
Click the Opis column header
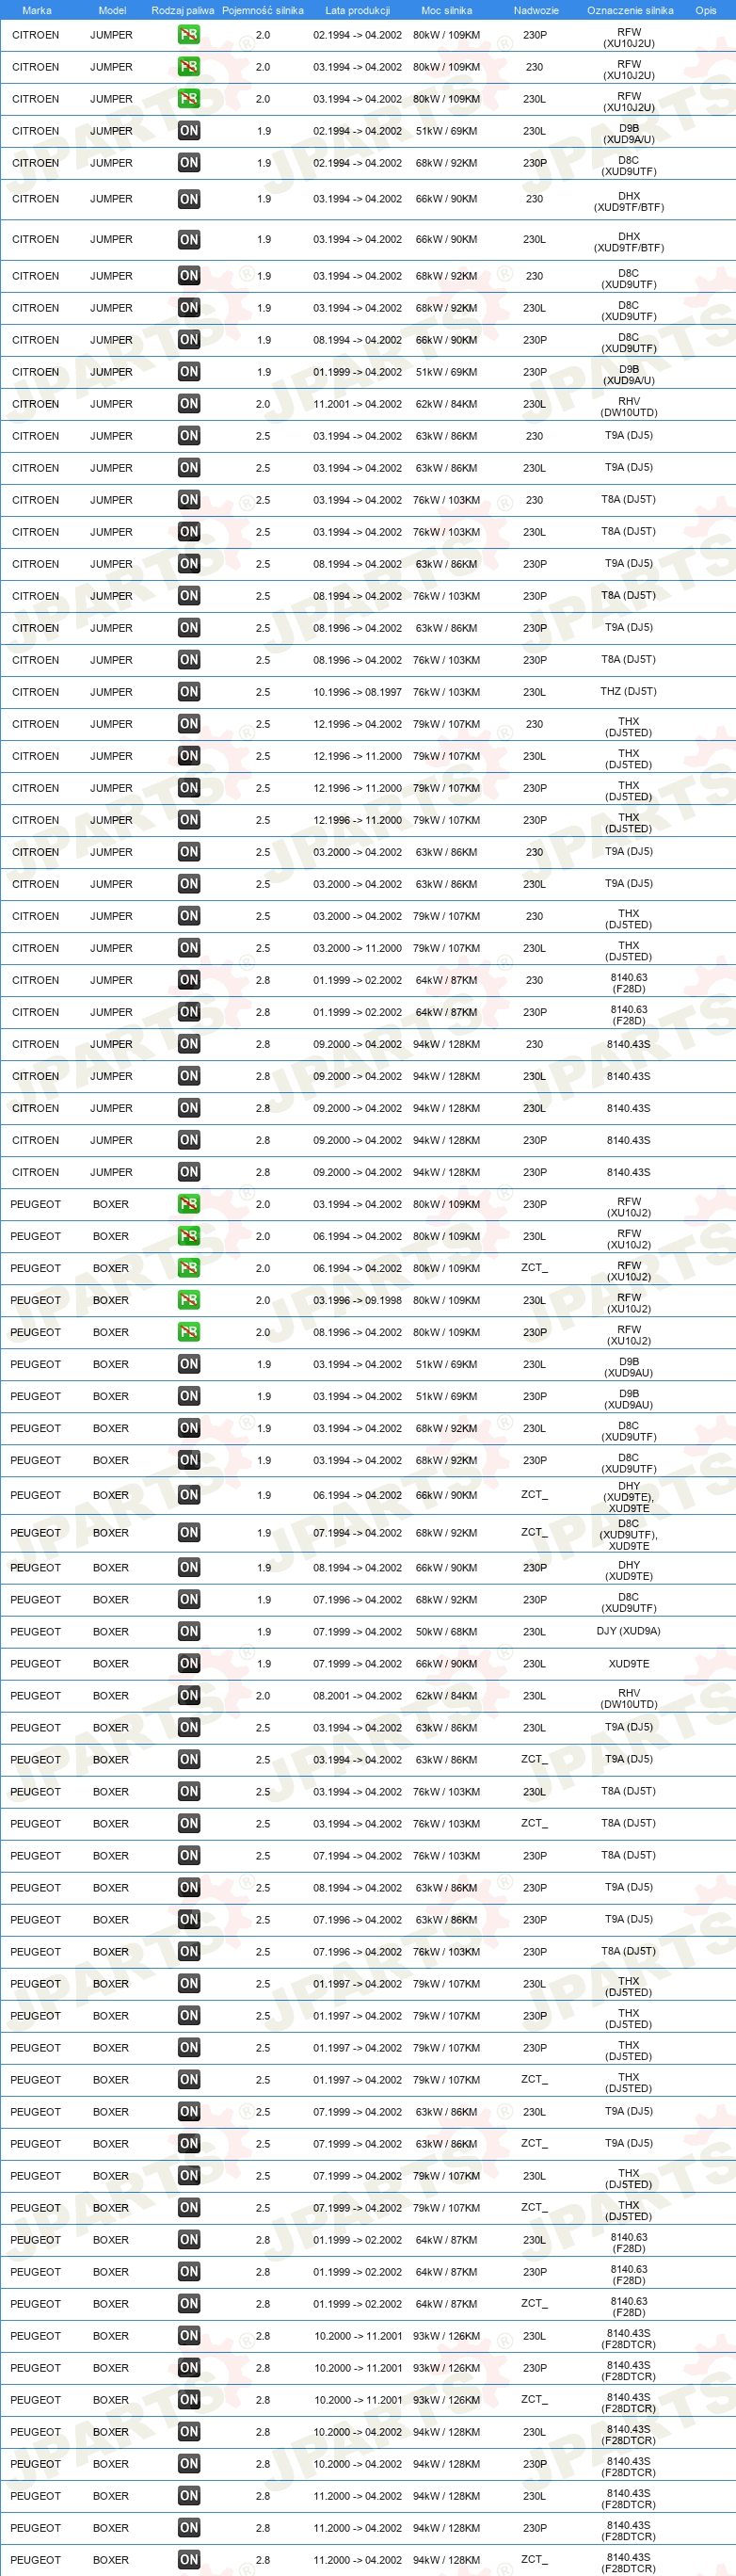click(x=706, y=10)
